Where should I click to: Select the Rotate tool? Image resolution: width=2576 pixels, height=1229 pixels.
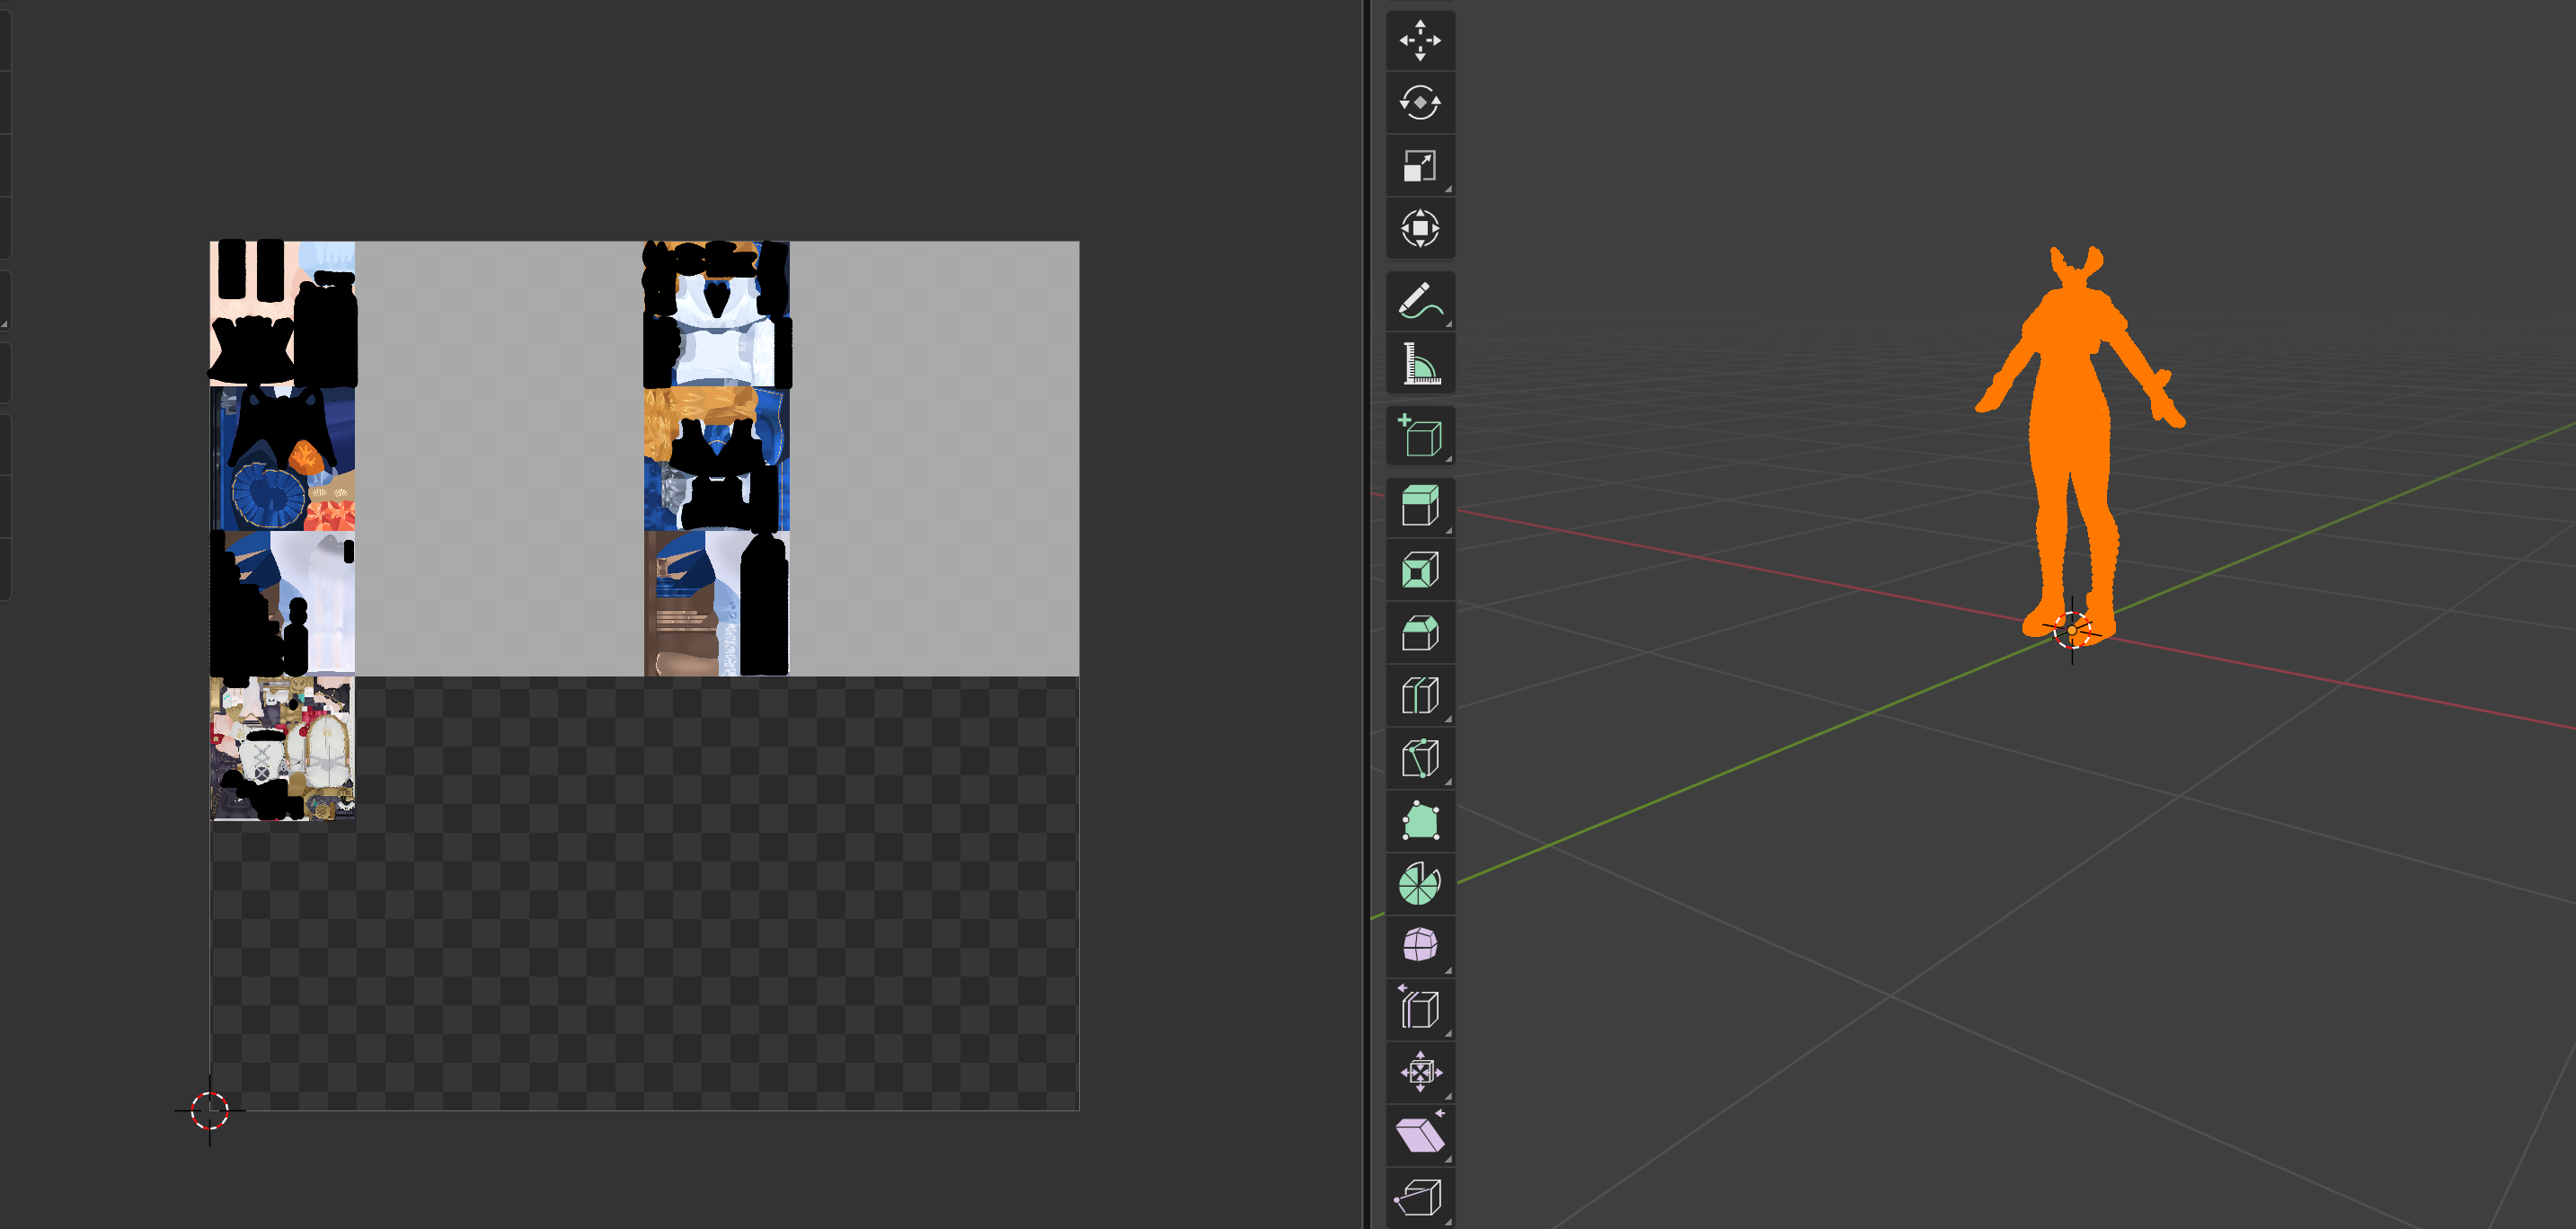click(1420, 103)
